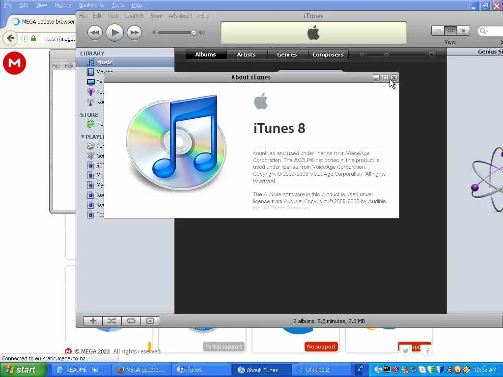Click the system tray clock
The height and width of the screenshot is (377, 503).
coord(485,370)
